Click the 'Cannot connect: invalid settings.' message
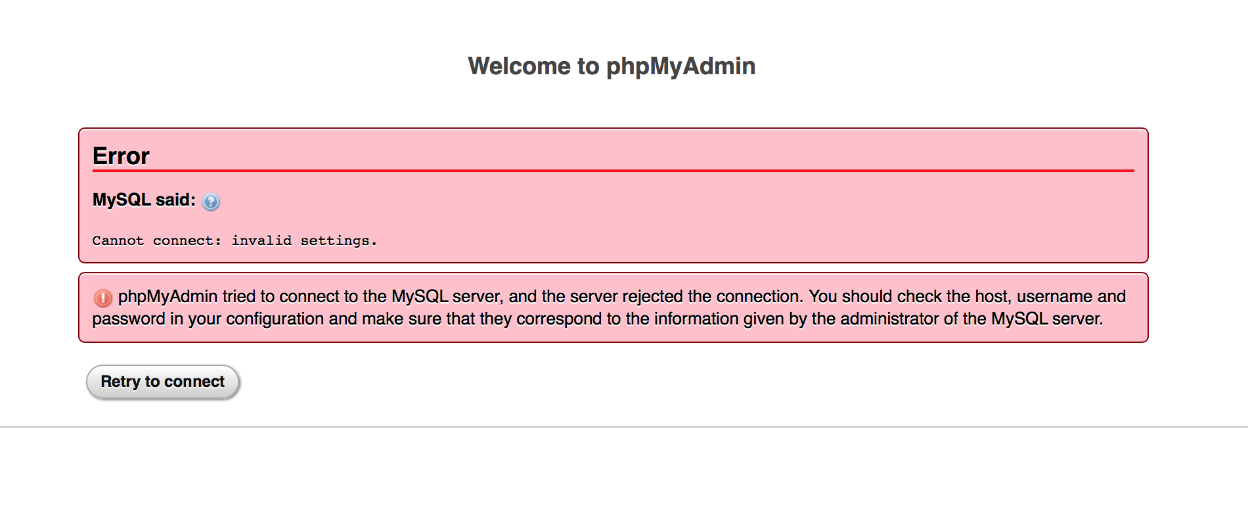 (234, 241)
